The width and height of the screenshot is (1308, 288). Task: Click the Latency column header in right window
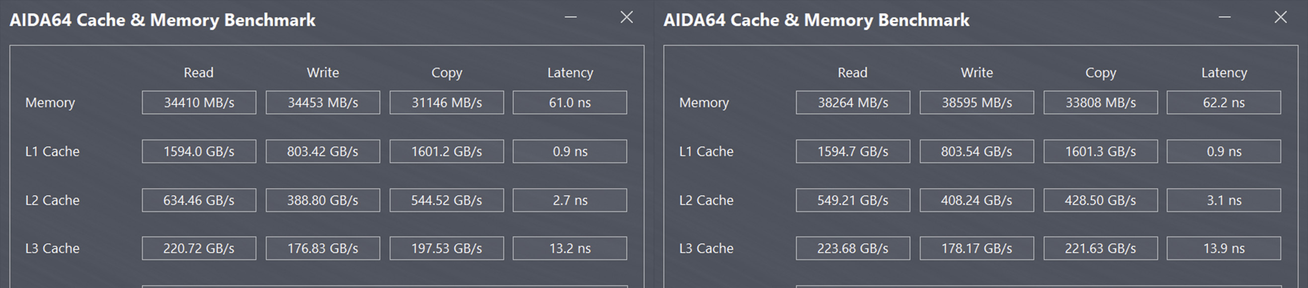[1224, 72]
